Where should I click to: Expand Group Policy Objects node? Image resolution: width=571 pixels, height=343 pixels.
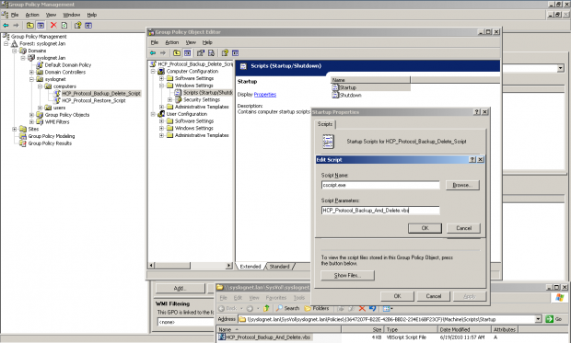(x=31, y=115)
